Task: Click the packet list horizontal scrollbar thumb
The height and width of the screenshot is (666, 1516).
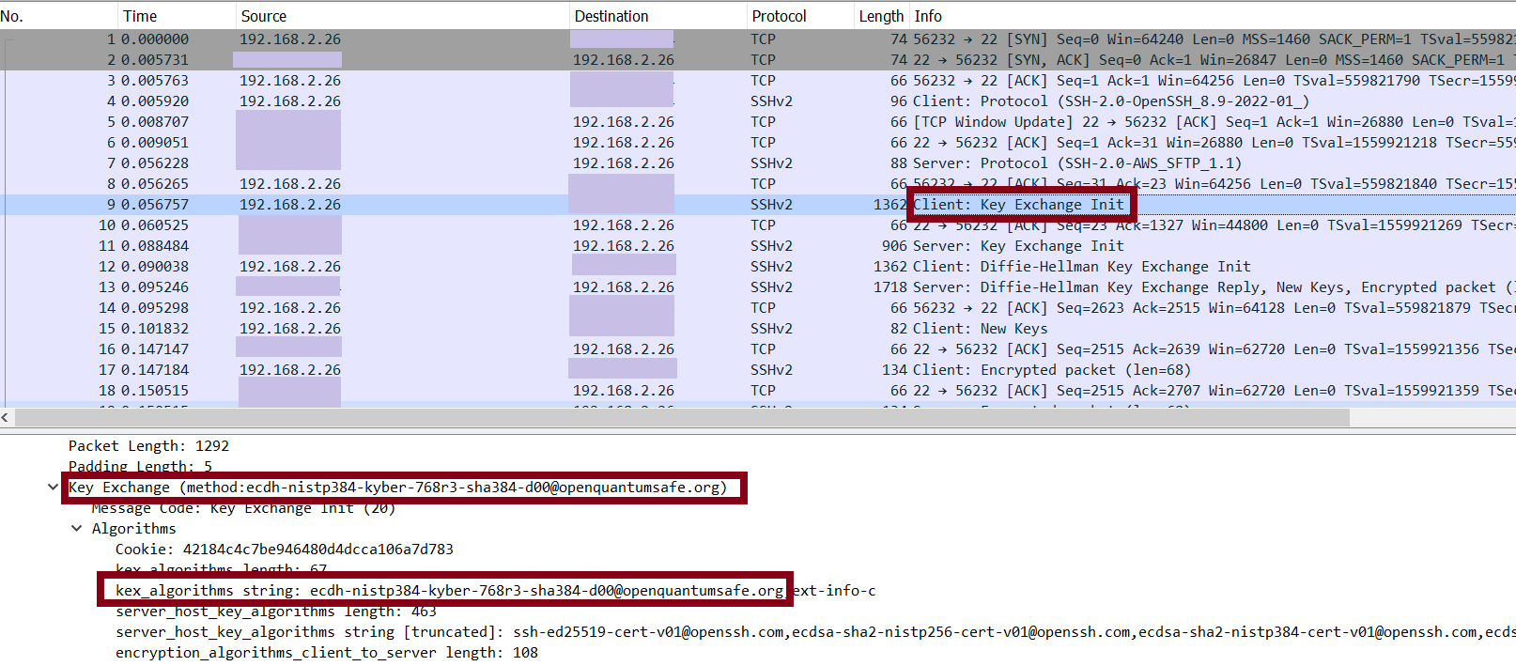Action: (x=682, y=417)
